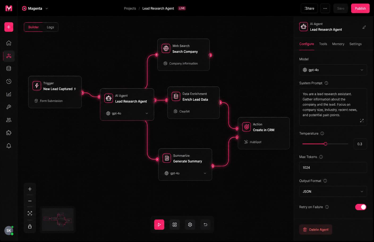Open the notifications bell icon
The image size is (374, 242).
tap(9, 146)
